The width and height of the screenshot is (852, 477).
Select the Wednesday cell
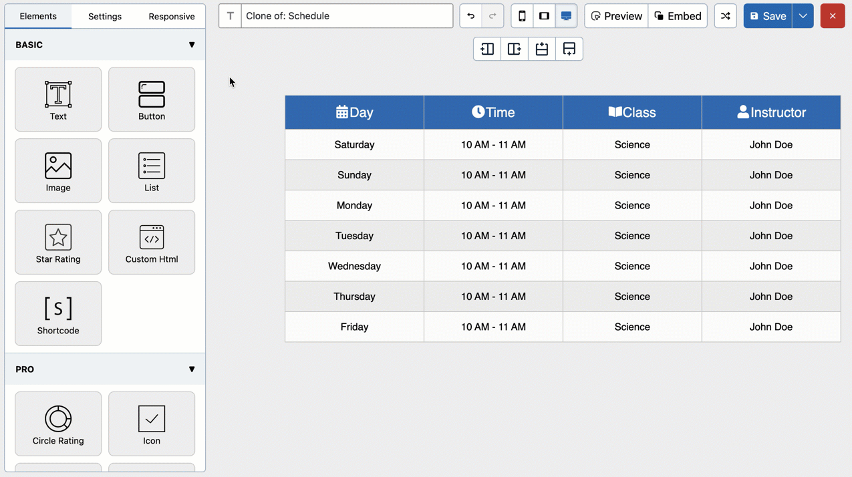[354, 267]
